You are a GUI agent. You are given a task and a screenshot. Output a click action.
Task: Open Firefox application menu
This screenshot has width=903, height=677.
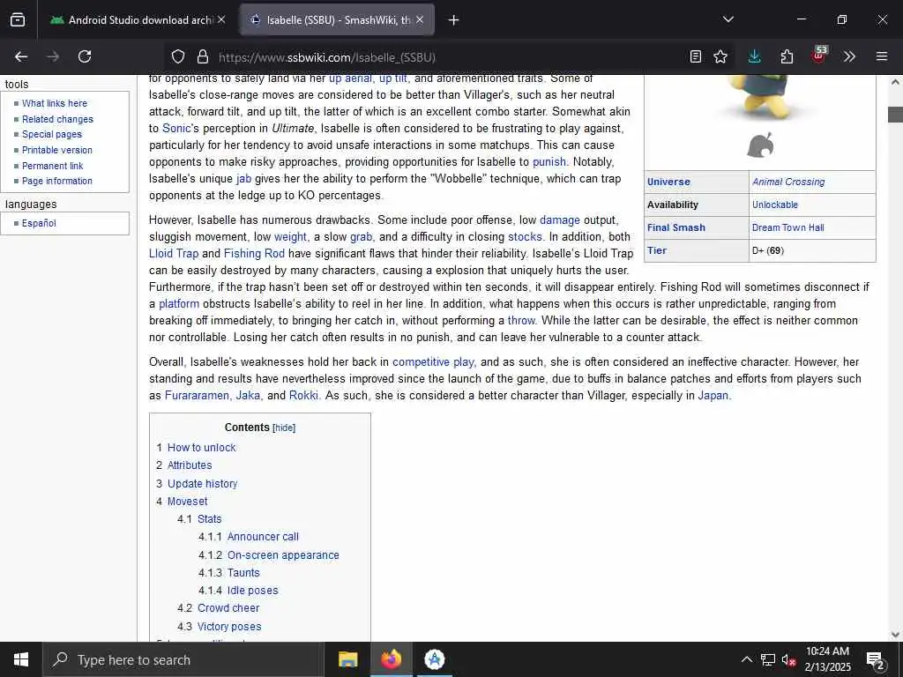coord(881,56)
